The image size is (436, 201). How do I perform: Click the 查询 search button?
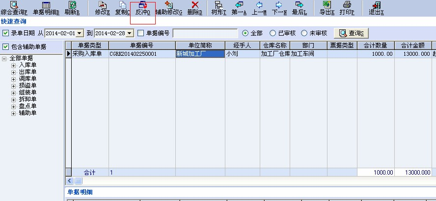(351, 33)
